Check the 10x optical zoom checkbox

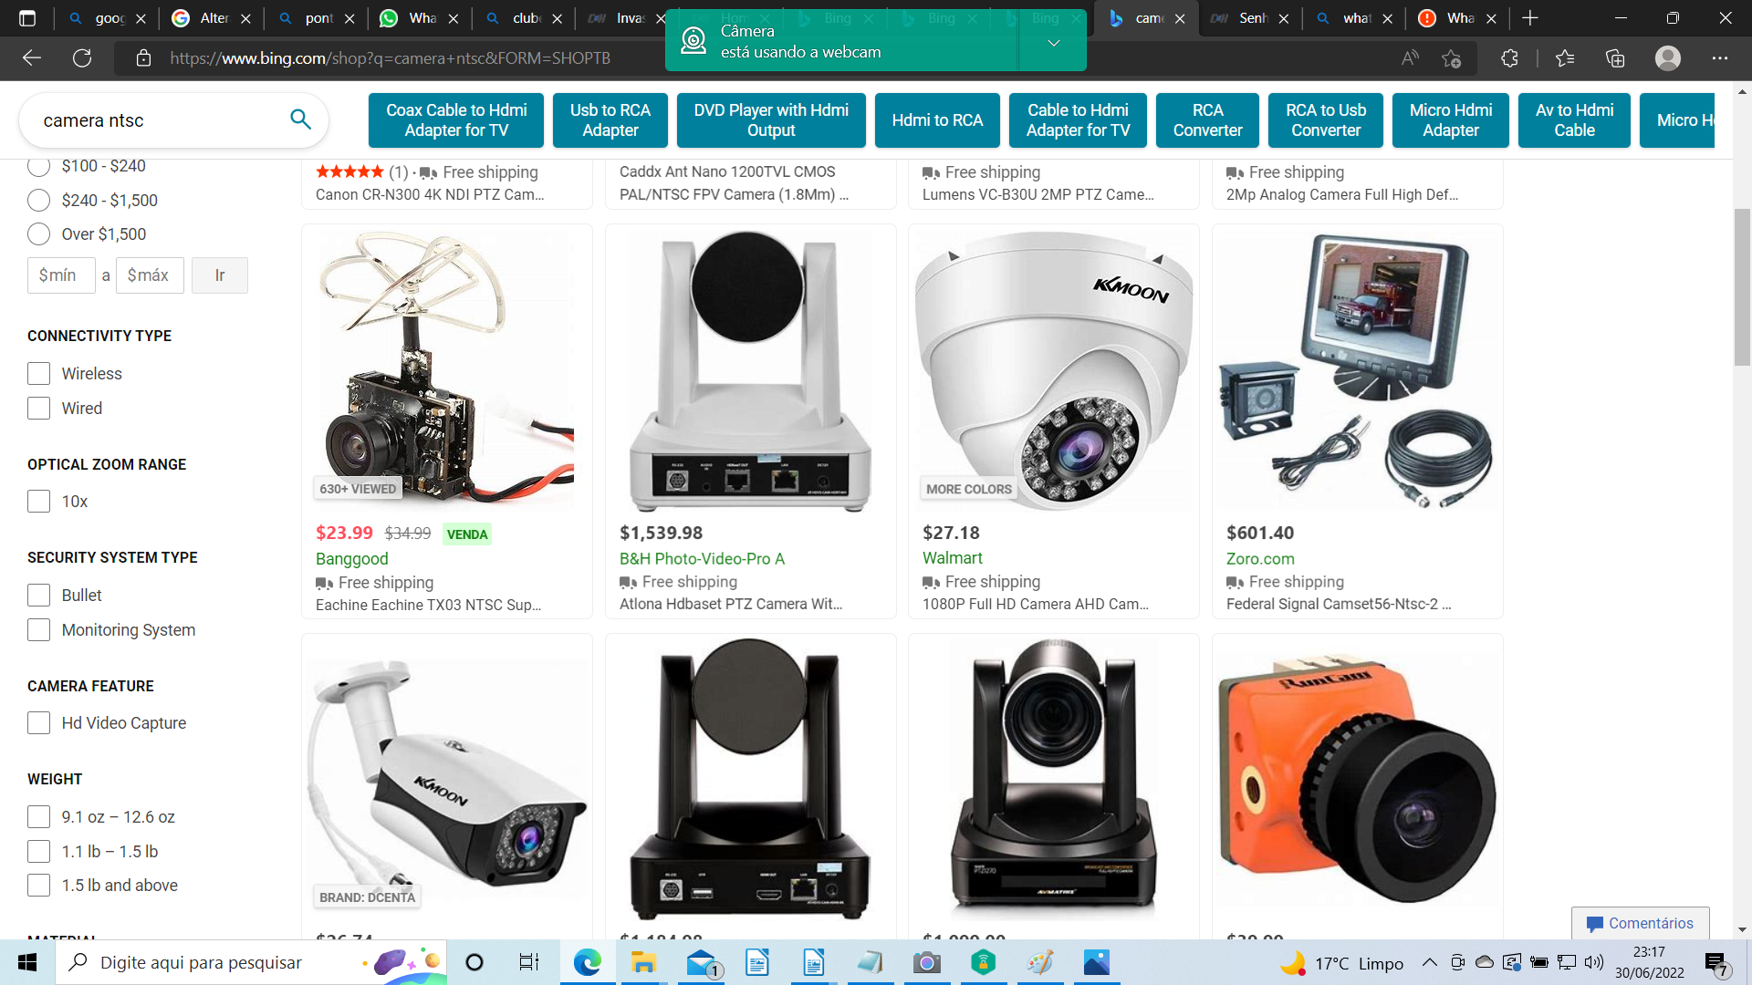click(x=38, y=502)
